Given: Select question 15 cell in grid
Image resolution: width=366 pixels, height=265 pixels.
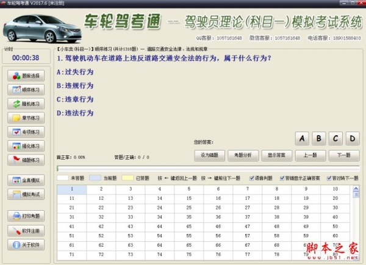Looking at the screenshot, I should point(189,199).
